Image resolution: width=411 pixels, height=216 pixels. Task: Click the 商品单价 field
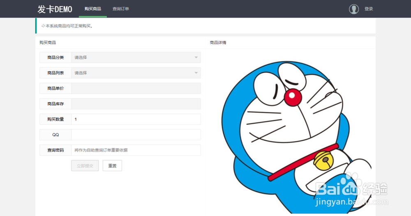point(136,88)
